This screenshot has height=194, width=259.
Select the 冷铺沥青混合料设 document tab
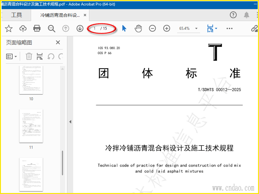point(60,15)
